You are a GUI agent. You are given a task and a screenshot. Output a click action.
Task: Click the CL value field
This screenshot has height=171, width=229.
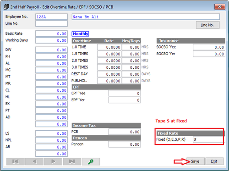(51, 90)
